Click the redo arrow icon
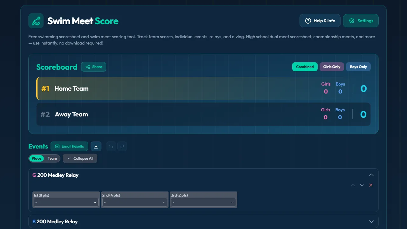This screenshot has width=407, height=229. pyautogui.click(x=122, y=146)
